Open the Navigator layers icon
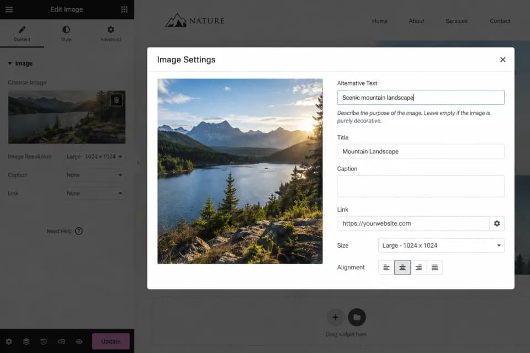Screen dimensions: 530x353 pos(26,341)
